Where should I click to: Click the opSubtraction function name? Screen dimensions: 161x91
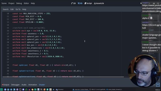click(26, 71)
